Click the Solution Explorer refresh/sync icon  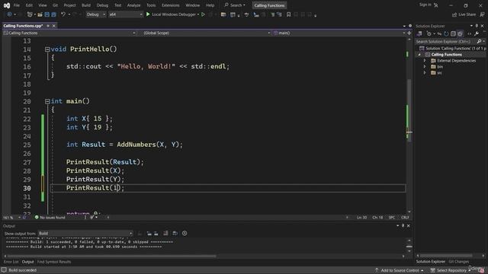(x=446, y=33)
